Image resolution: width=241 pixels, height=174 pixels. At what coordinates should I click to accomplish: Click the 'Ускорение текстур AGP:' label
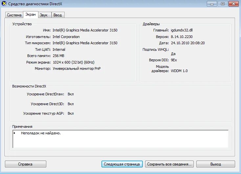[44, 114]
